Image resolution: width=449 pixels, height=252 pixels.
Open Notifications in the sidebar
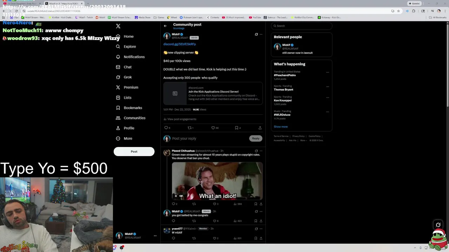(130, 57)
